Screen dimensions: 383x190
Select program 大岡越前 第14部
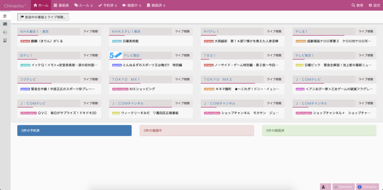246,41
